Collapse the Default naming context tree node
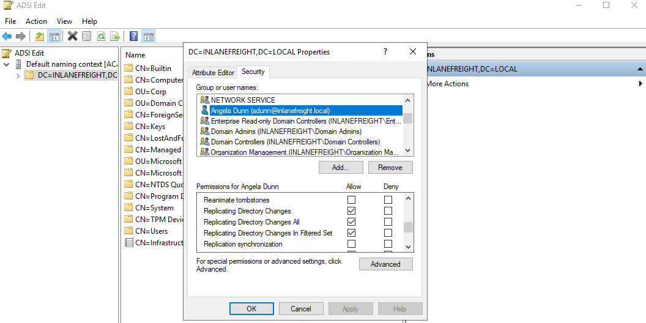646x323 pixels. pos(7,64)
